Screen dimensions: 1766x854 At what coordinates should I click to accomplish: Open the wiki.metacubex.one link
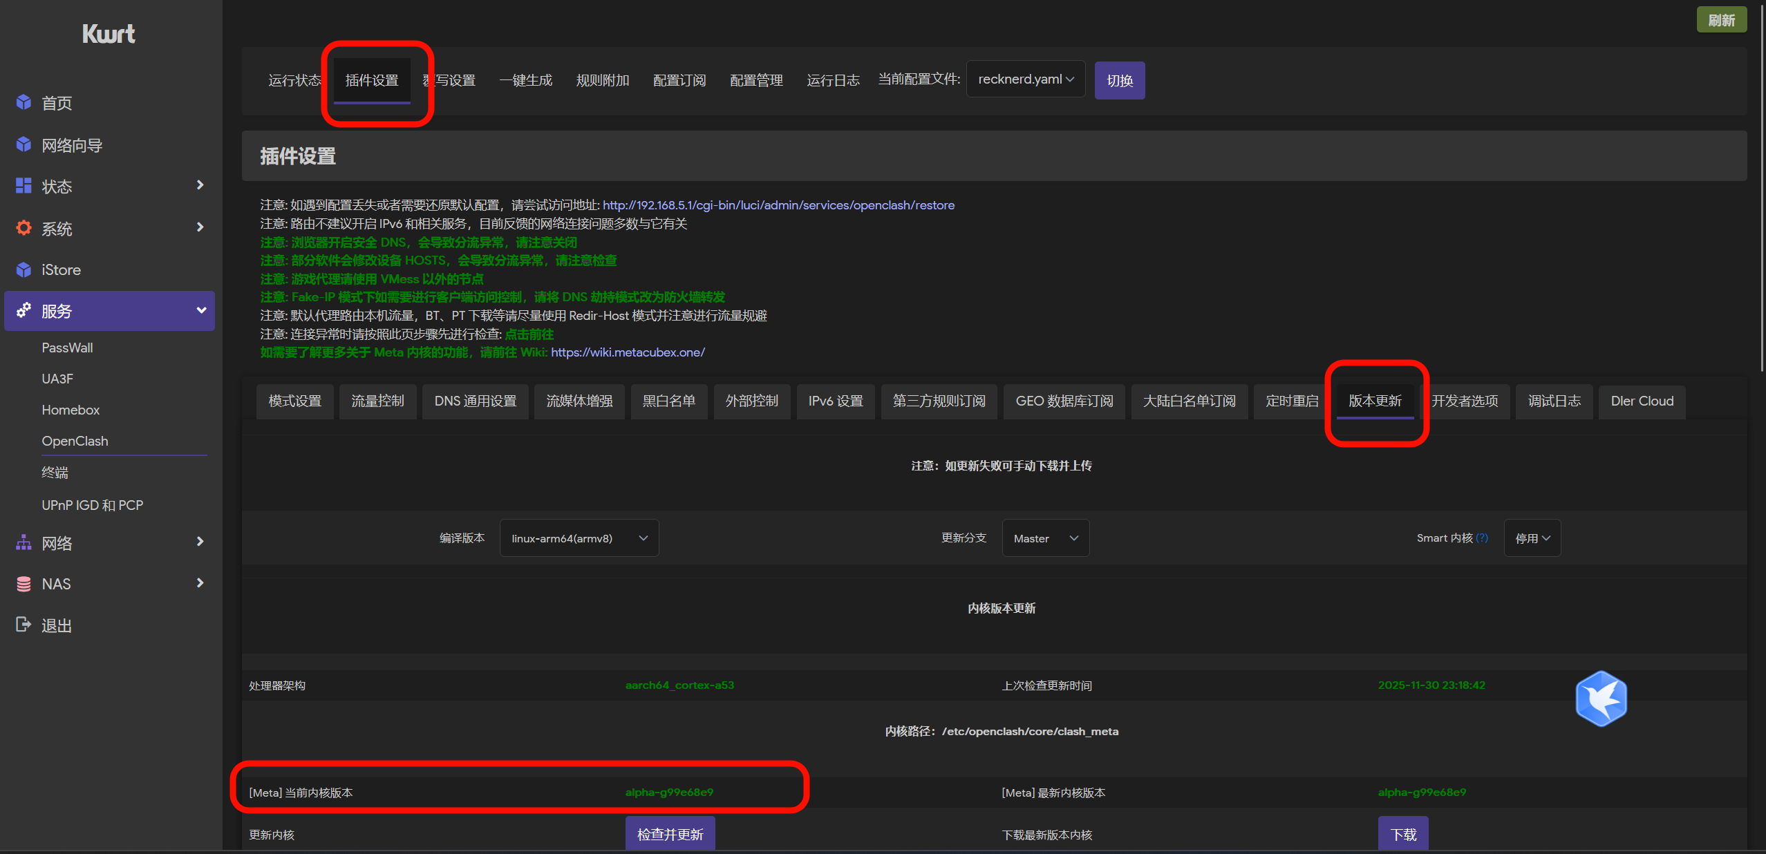(628, 352)
